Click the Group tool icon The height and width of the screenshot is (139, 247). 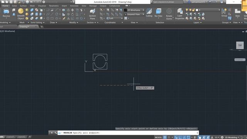[x=224, y=13]
